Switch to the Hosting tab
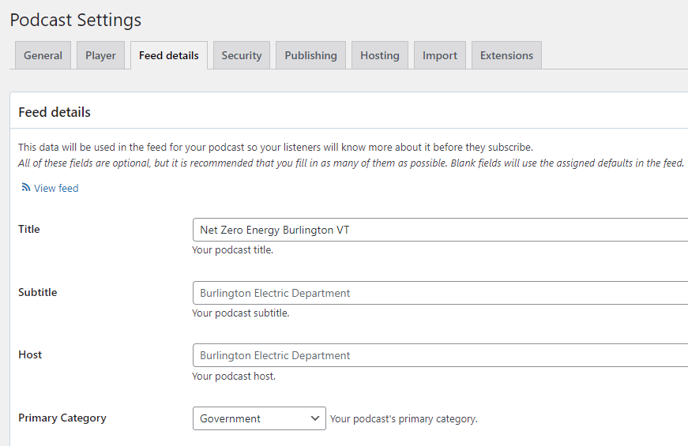This screenshot has height=446, width=688. (x=380, y=55)
